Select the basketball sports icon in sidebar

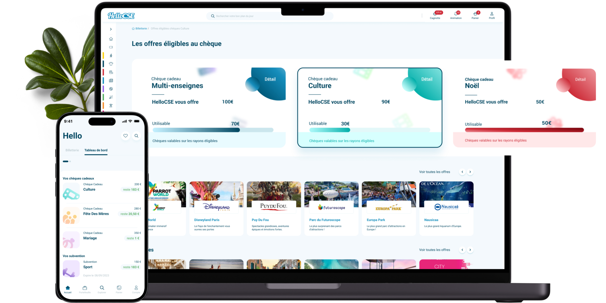(x=111, y=89)
